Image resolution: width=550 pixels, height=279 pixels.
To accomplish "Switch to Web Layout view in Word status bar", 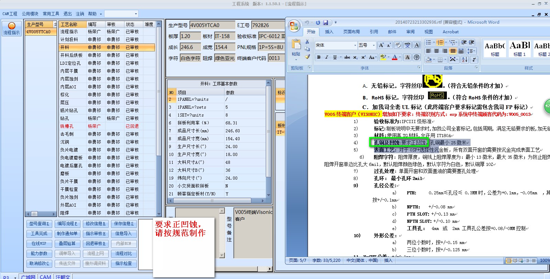I will [521, 260].
